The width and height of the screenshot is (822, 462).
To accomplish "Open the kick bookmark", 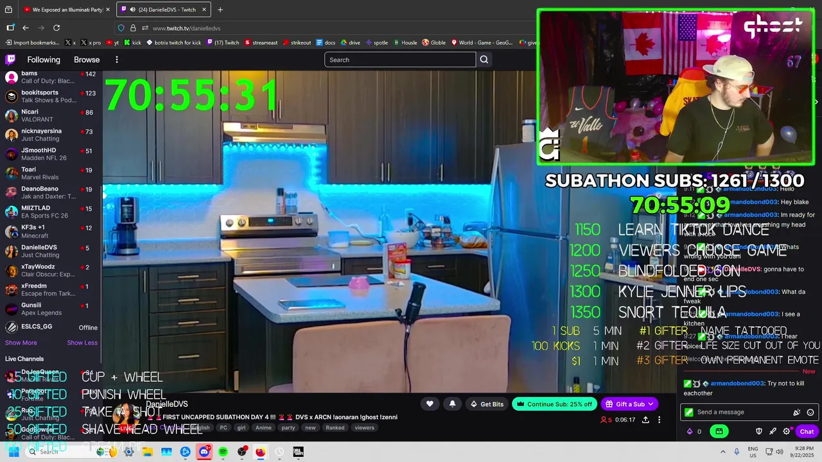I will (x=132, y=42).
